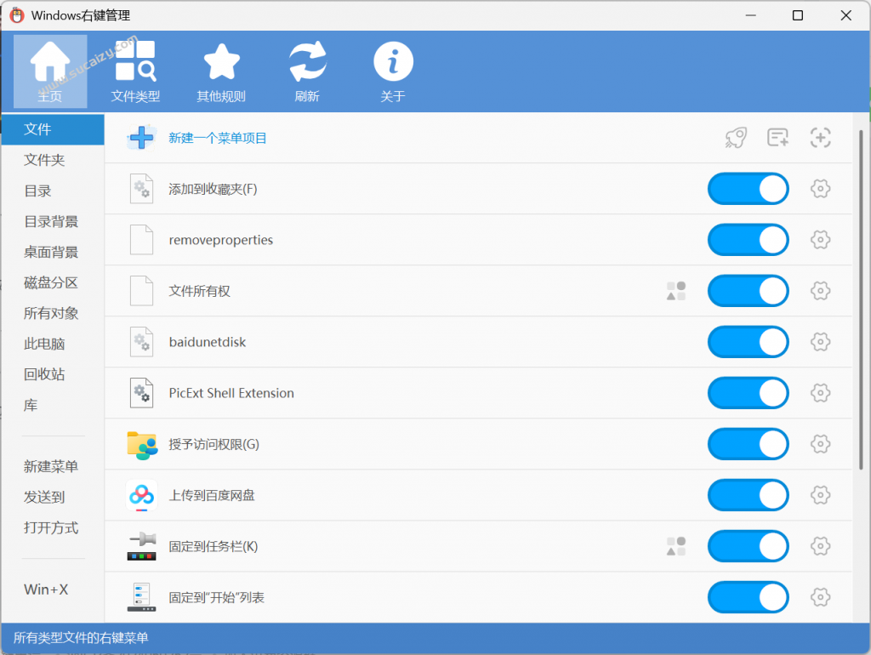The height and width of the screenshot is (655, 871).
Task: Click the status bar text 所有类型文件的右键菜单
Action: pos(81,638)
